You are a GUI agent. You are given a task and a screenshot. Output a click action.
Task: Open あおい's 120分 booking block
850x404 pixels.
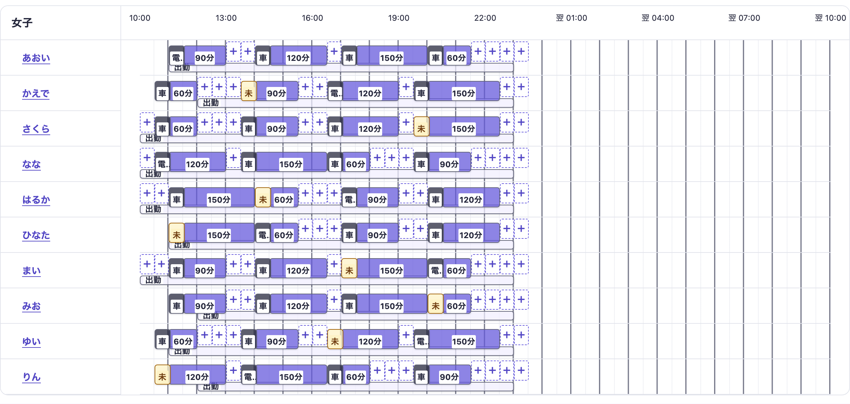point(299,56)
